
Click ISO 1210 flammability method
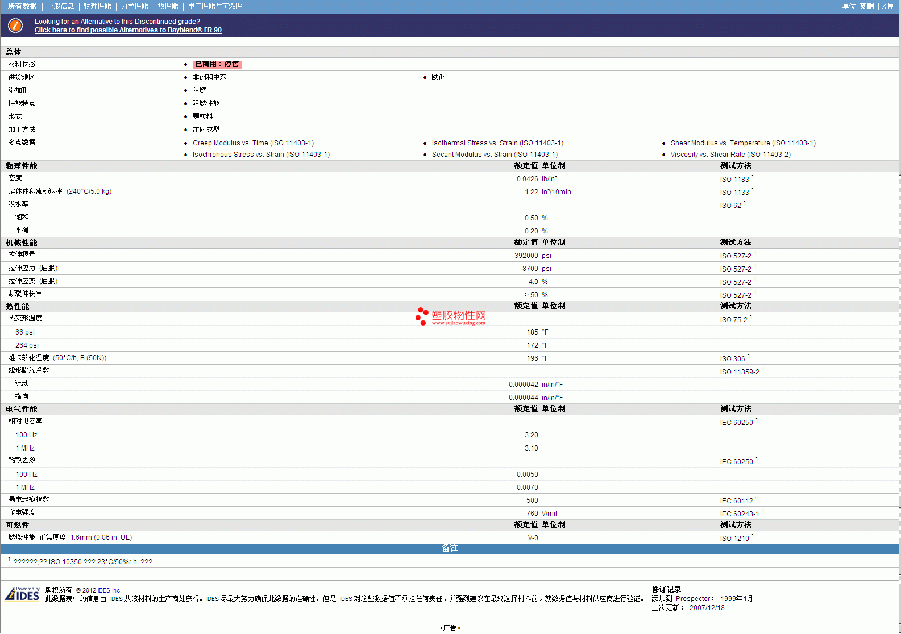[x=734, y=538]
